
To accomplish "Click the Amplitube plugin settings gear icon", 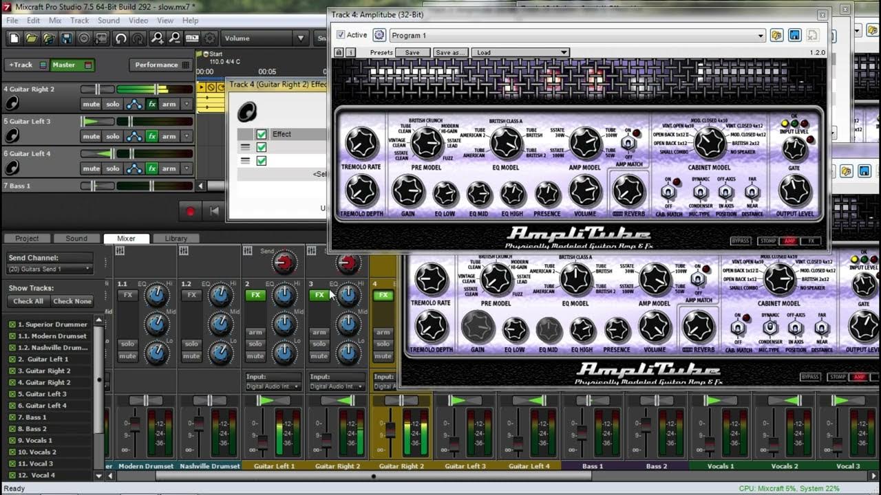I will pos(379,35).
